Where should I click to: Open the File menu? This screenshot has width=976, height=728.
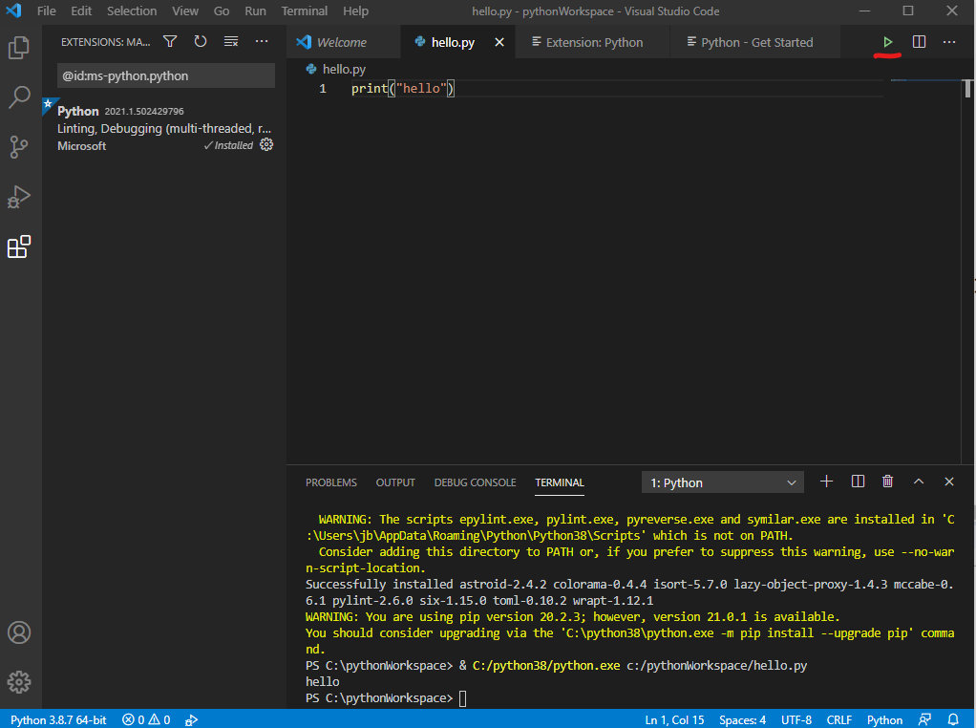46,11
